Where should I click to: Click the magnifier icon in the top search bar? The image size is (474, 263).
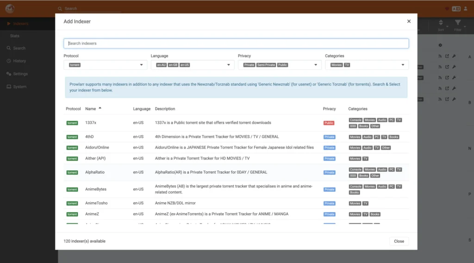[60, 9]
